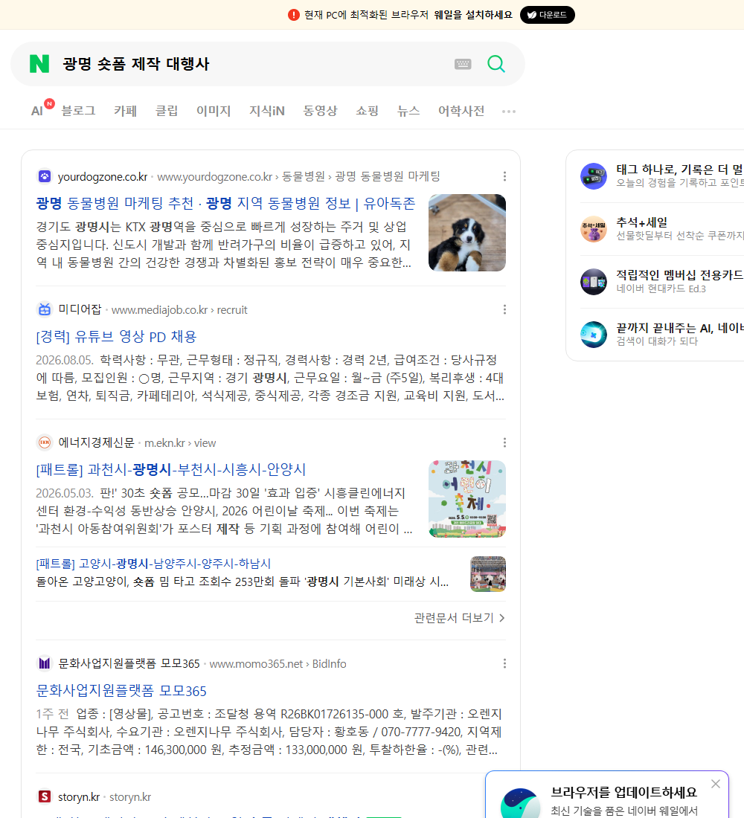This screenshot has height=818, width=744.
Task: Switch to the 카페 tab
Action: (125, 111)
